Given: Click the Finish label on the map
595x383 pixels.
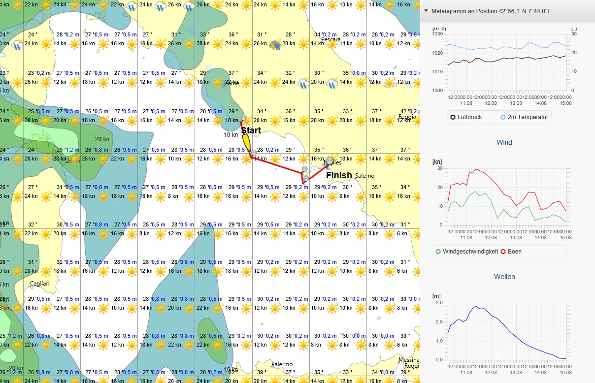Looking at the screenshot, I should click(x=339, y=175).
